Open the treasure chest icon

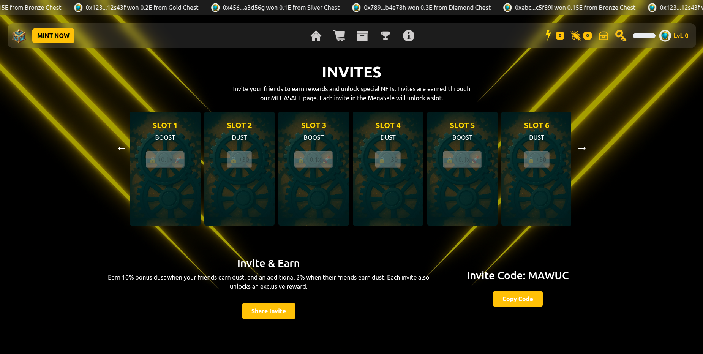click(x=603, y=36)
